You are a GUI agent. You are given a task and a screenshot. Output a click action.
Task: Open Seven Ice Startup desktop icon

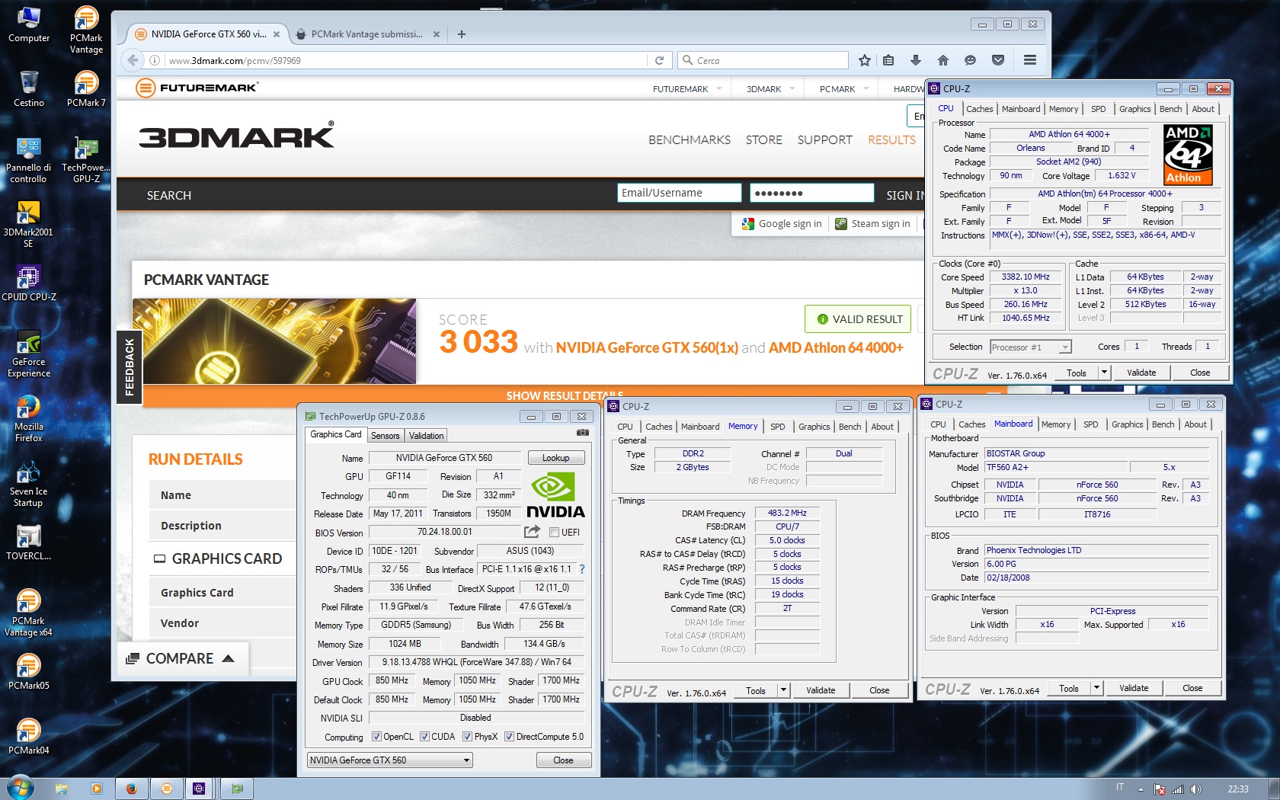point(28,484)
